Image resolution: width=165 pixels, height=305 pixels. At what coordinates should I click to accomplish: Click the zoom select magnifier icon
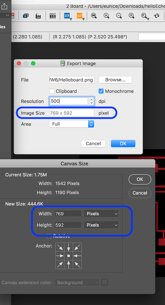(145, 16)
